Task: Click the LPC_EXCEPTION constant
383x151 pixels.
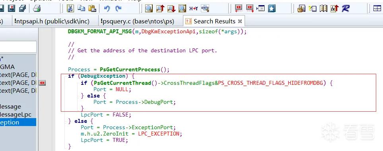Action: pos(159,134)
